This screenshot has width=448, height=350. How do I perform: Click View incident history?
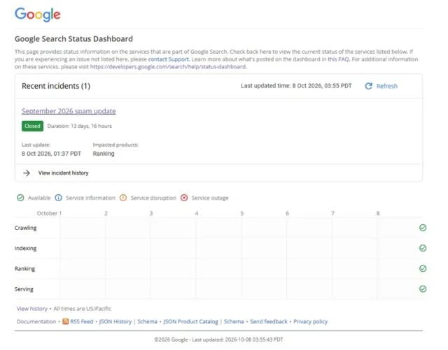click(64, 173)
